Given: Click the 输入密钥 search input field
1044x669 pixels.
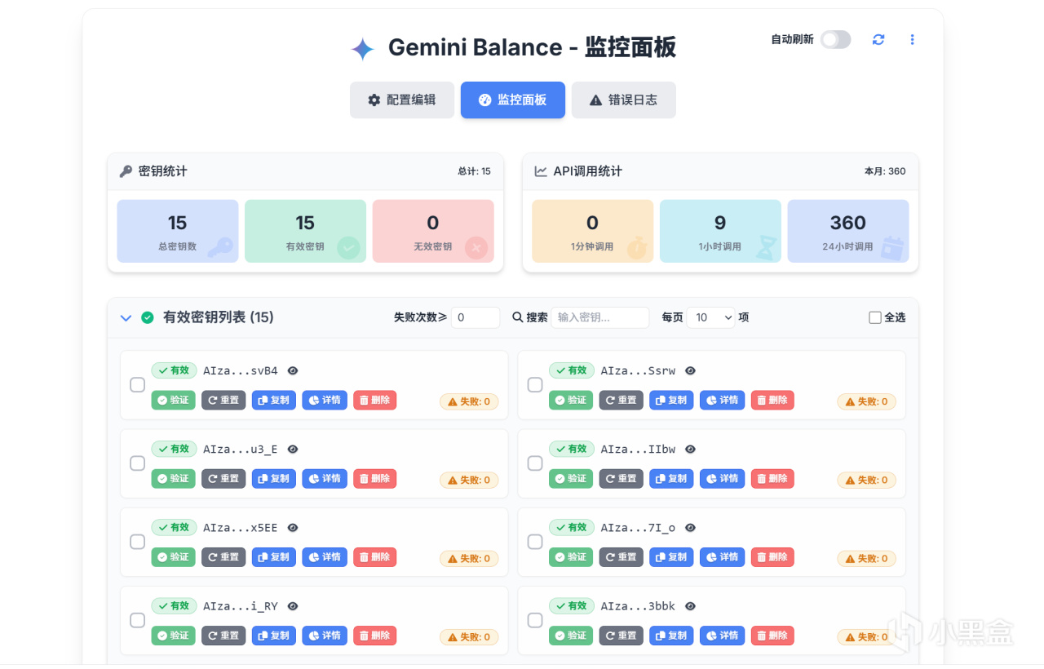Looking at the screenshot, I should click(x=599, y=317).
